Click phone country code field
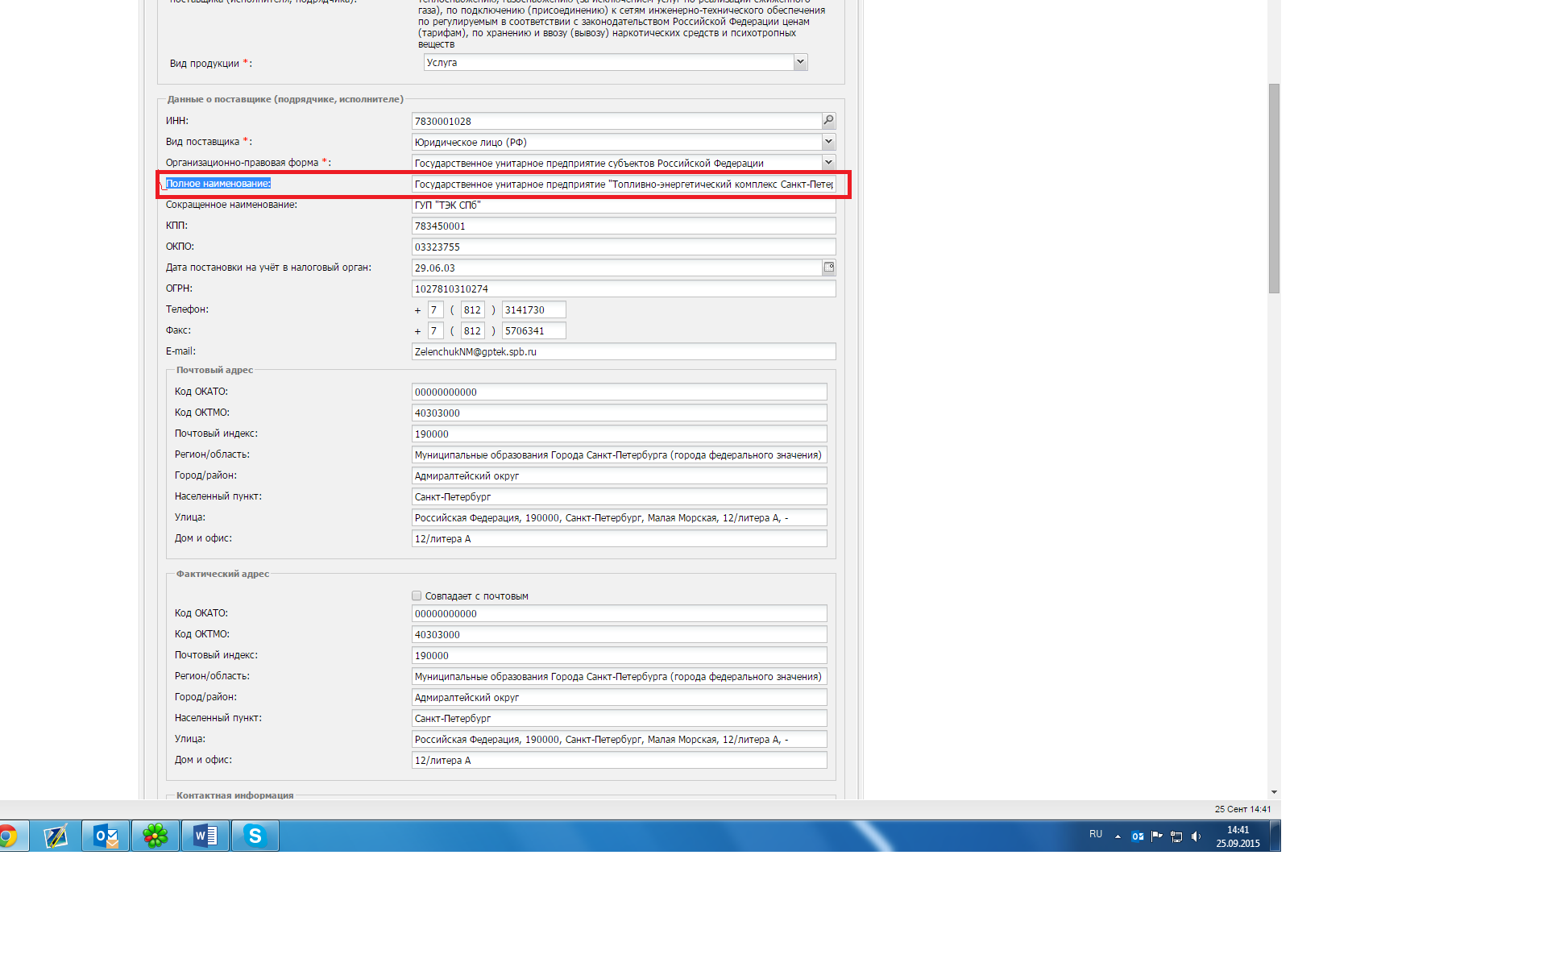1547x967 pixels. point(436,309)
